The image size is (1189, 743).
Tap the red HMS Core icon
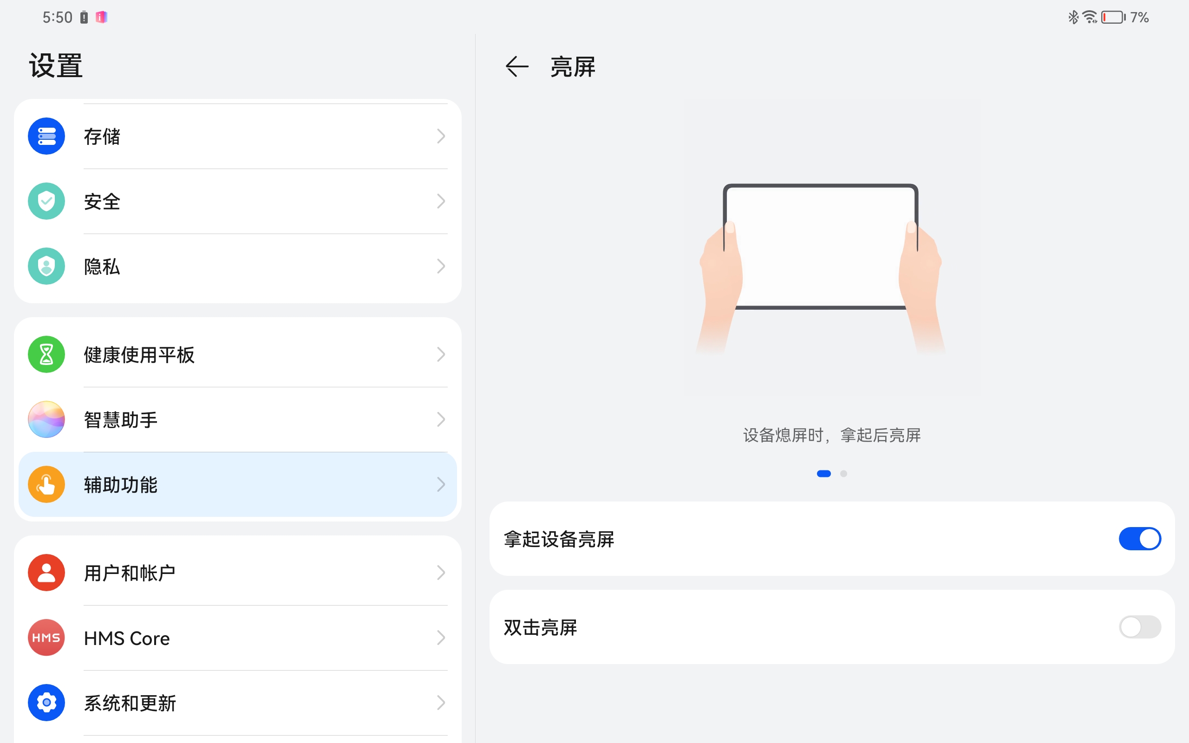pyautogui.click(x=46, y=638)
